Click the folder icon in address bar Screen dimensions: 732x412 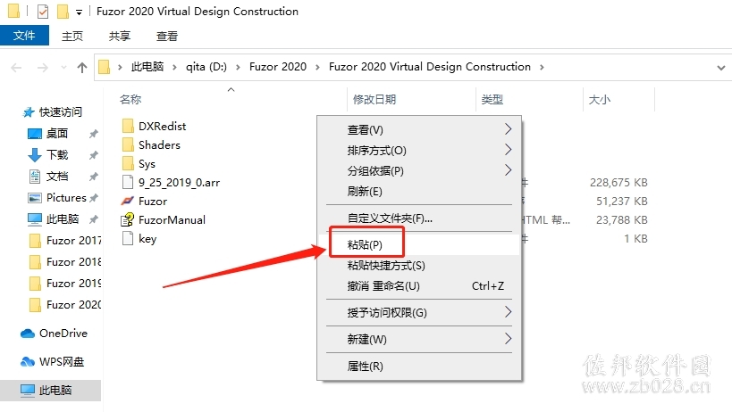tap(104, 67)
